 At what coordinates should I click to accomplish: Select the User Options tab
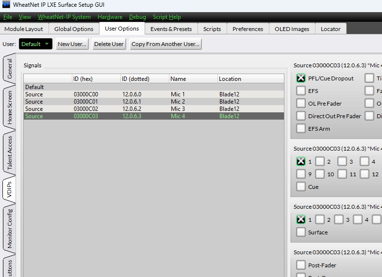coord(122,29)
